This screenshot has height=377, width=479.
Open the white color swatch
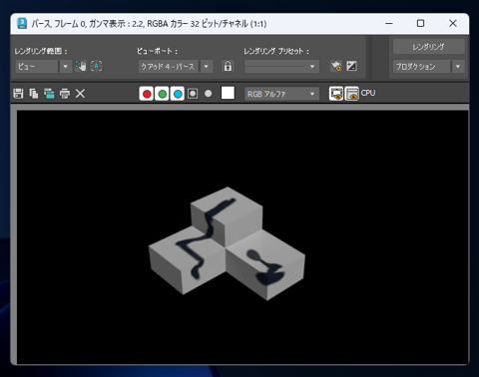click(228, 93)
